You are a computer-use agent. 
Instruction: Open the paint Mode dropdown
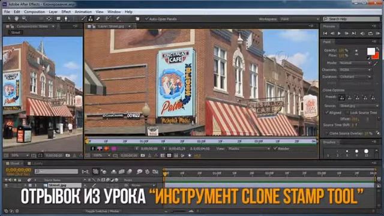pos(355,63)
